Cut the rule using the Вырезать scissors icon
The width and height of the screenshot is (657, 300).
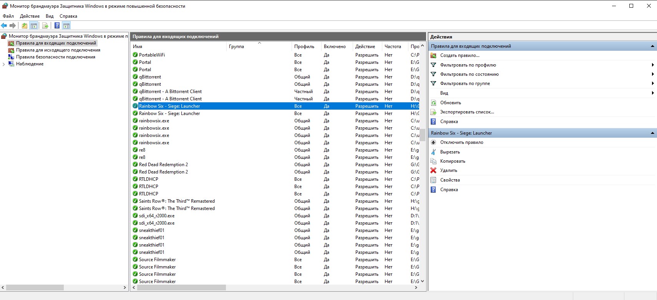point(433,152)
